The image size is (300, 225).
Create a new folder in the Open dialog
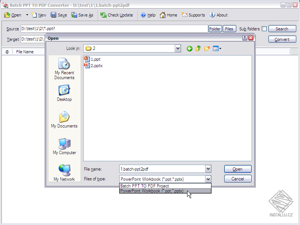[x=206, y=48]
